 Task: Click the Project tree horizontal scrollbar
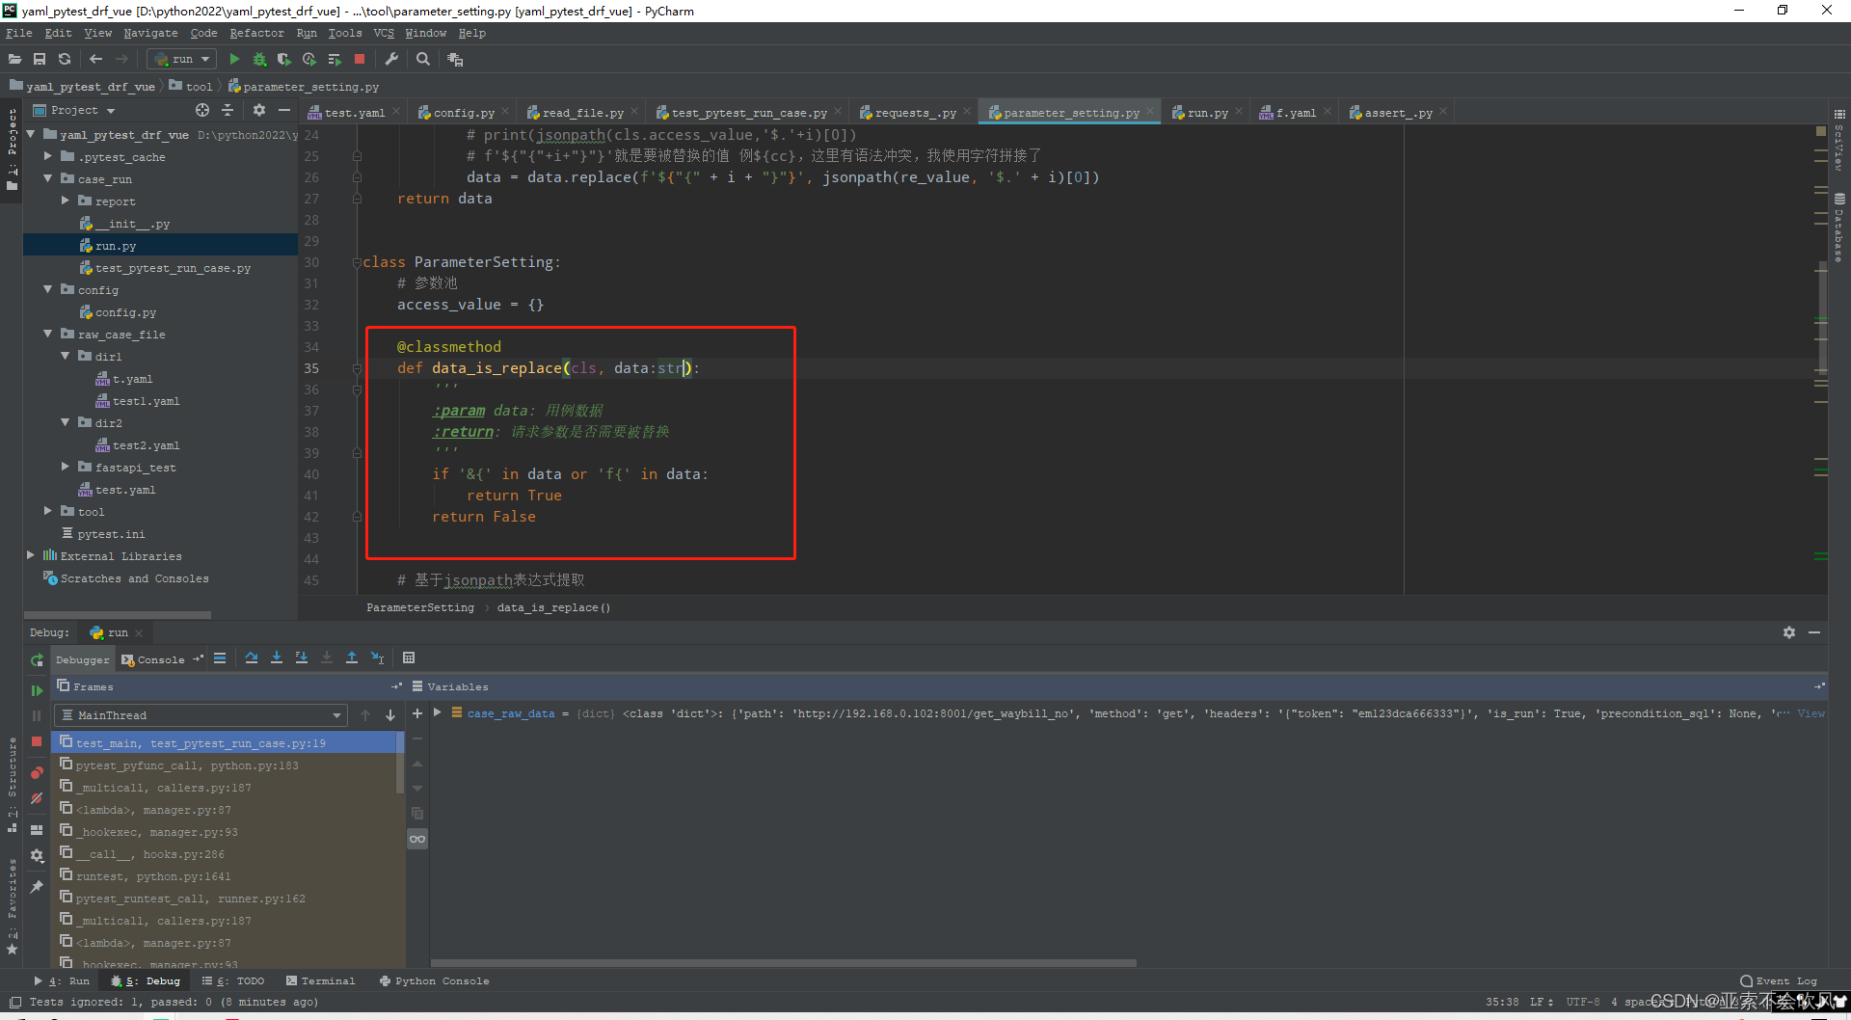117,614
